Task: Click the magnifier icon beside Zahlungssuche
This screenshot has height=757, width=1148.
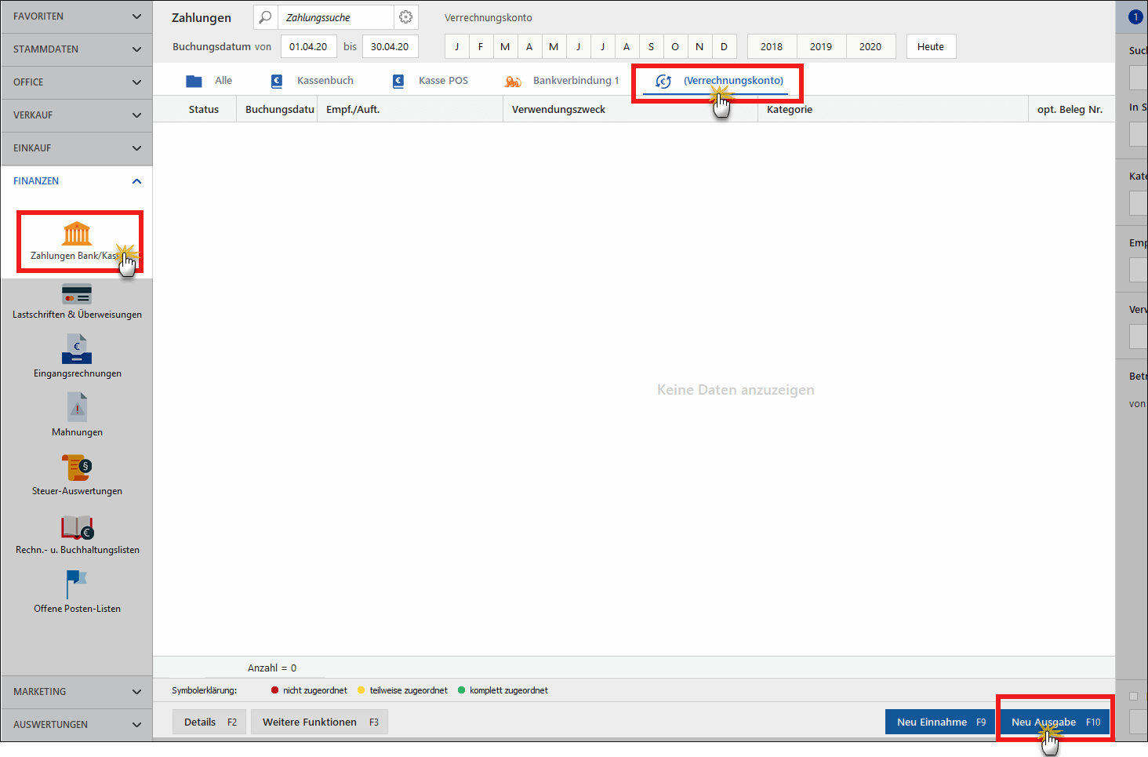Action: pos(266,17)
